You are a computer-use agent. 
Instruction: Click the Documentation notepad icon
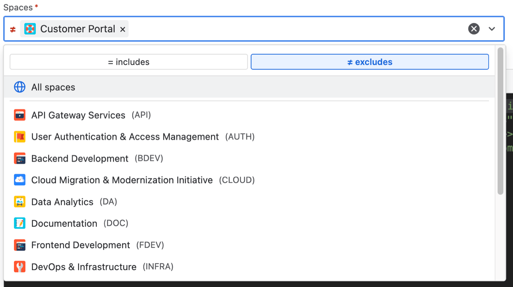coord(20,223)
